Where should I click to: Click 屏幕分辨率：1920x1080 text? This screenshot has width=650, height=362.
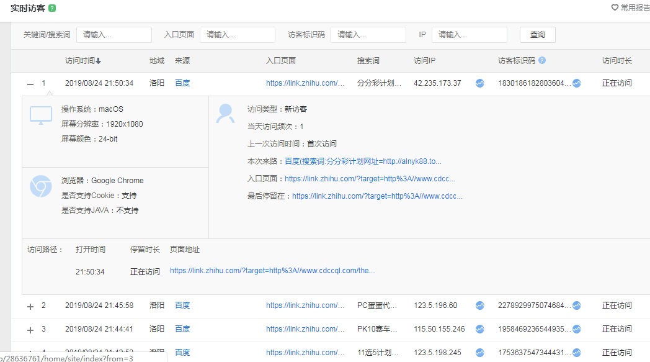tap(102, 124)
